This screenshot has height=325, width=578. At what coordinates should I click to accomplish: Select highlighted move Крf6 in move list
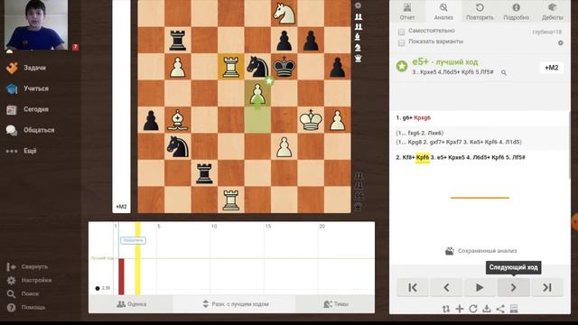click(x=423, y=157)
